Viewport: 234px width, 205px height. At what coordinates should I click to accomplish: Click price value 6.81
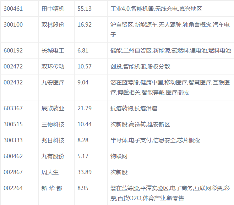[83, 51]
